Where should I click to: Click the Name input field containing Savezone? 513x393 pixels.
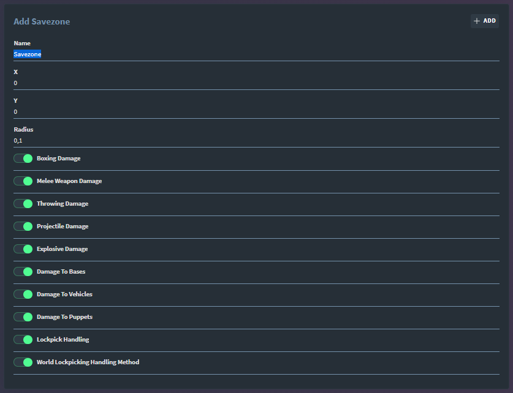[256, 54]
